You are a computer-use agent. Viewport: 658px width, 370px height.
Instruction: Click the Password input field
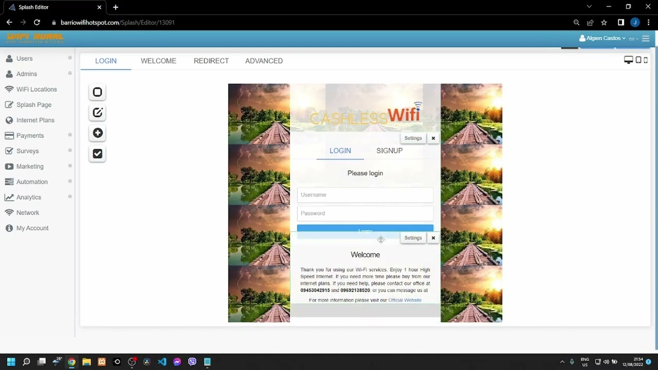365,213
